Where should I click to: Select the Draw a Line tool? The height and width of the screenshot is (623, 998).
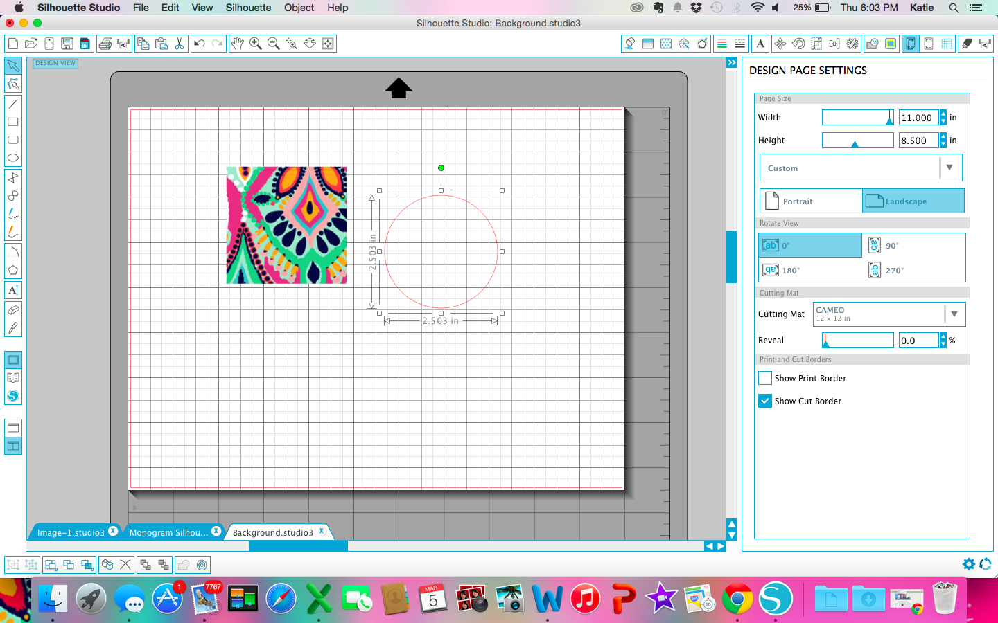pyautogui.click(x=13, y=104)
